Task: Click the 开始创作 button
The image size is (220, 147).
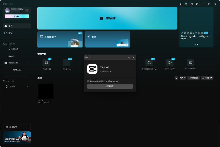Action: pos(107,18)
